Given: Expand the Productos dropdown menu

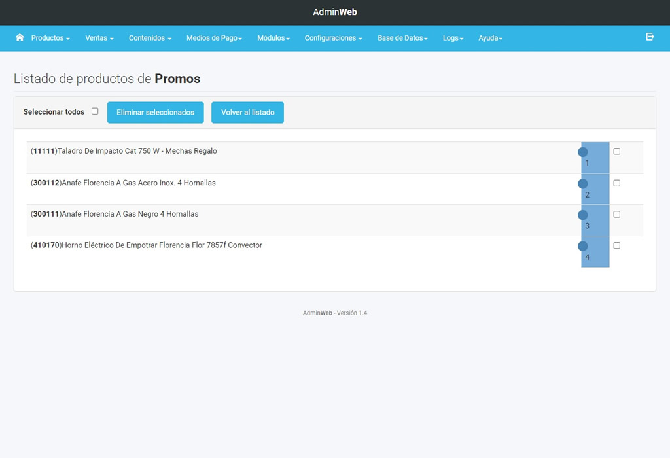Looking at the screenshot, I should click(x=50, y=38).
